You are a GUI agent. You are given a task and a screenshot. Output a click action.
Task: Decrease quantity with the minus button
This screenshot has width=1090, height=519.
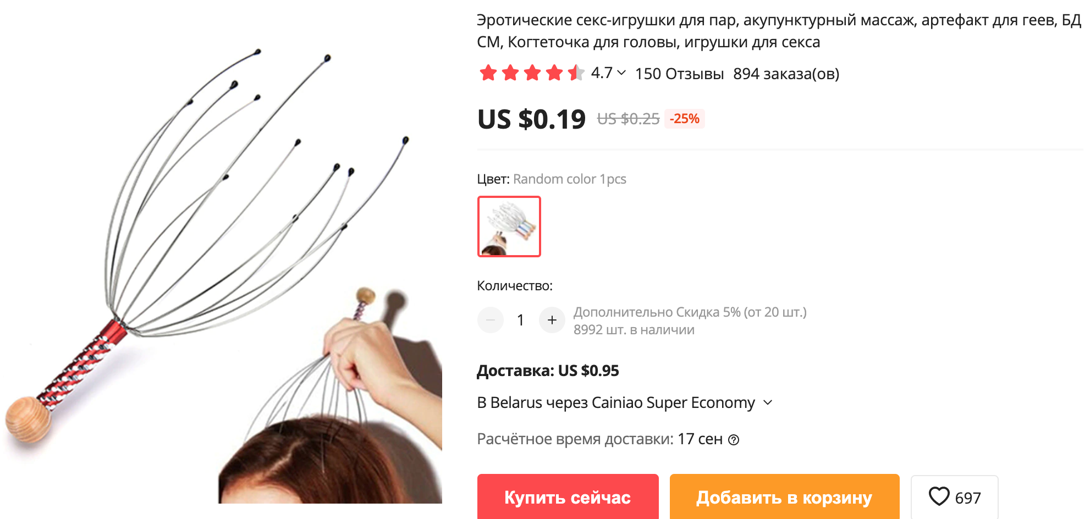click(491, 320)
